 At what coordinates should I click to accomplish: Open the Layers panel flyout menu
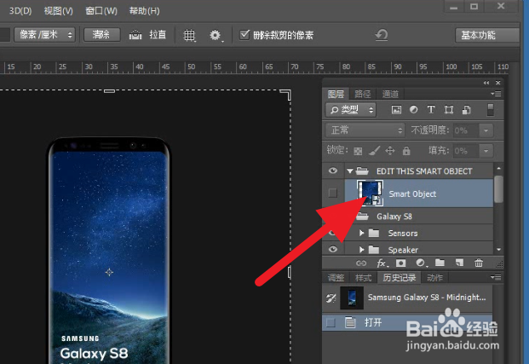[x=496, y=94]
